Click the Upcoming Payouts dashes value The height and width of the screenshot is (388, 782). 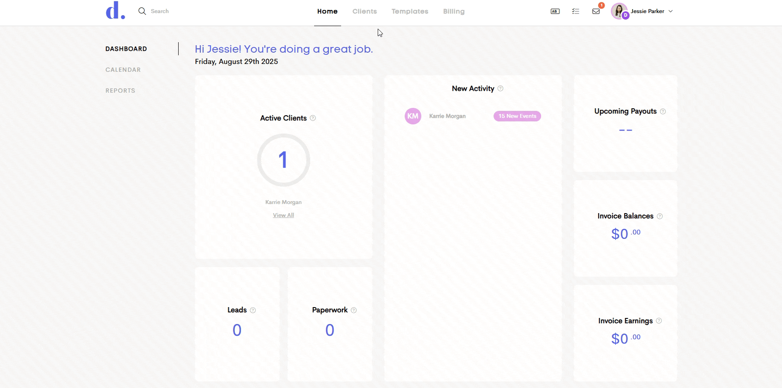point(626,130)
